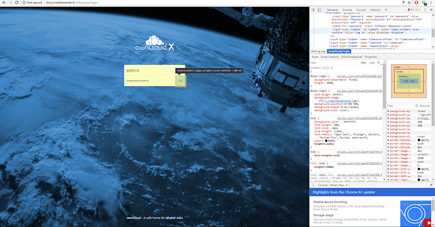435x227 pixels.
Task: Close the bottom console drawer
Action: pos(431,185)
